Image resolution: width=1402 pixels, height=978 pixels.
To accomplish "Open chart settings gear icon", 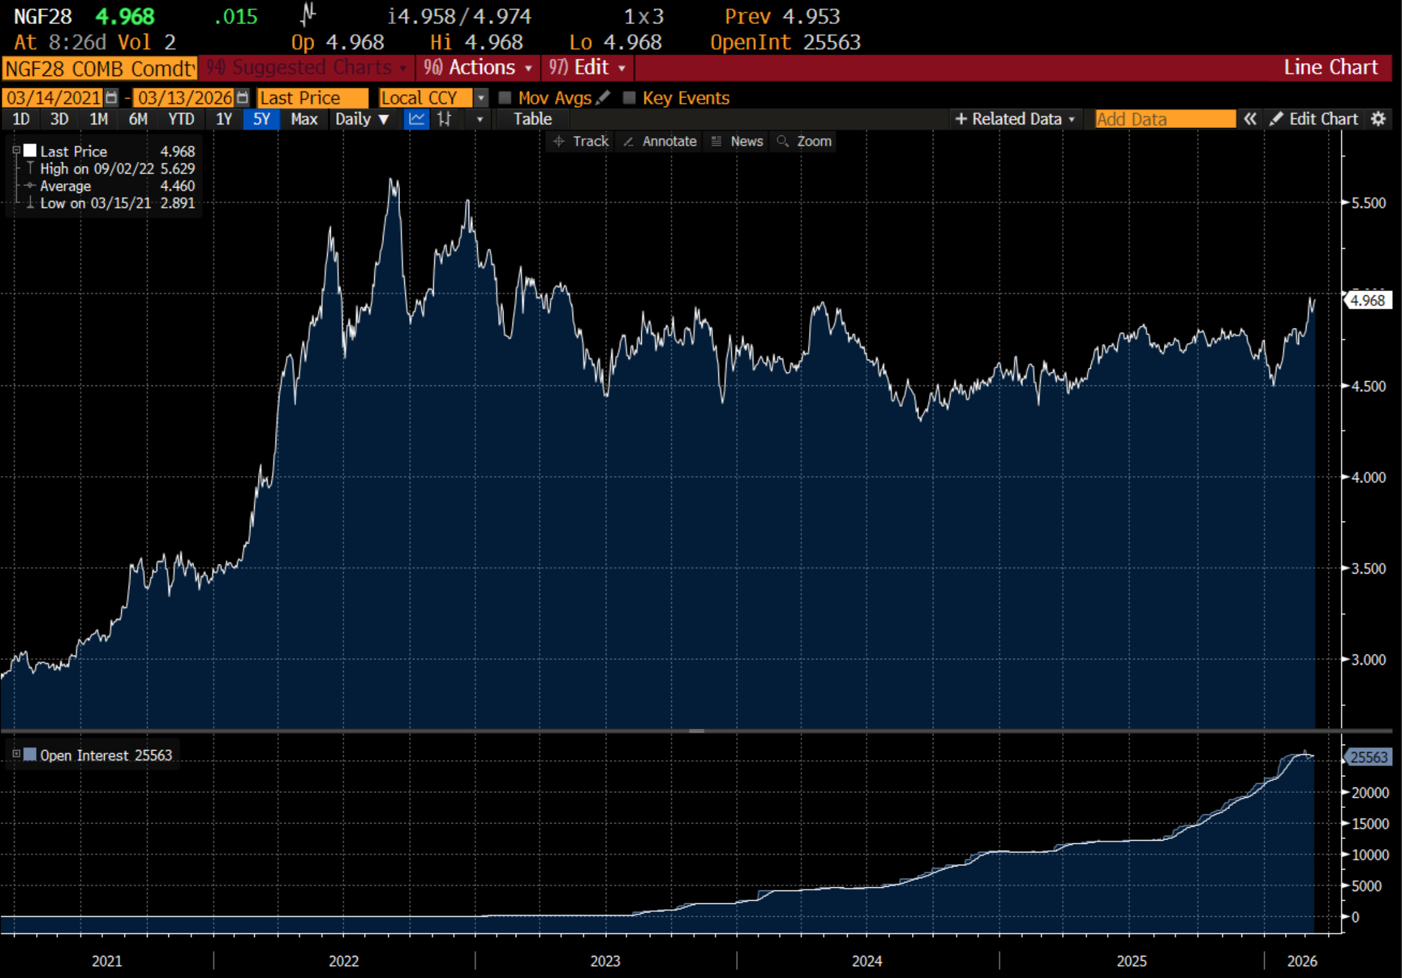I will click(1378, 119).
